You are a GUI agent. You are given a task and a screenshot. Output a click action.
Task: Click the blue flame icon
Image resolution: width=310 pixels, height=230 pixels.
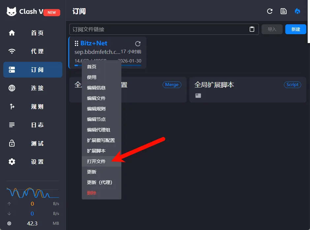(x=297, y=11)
